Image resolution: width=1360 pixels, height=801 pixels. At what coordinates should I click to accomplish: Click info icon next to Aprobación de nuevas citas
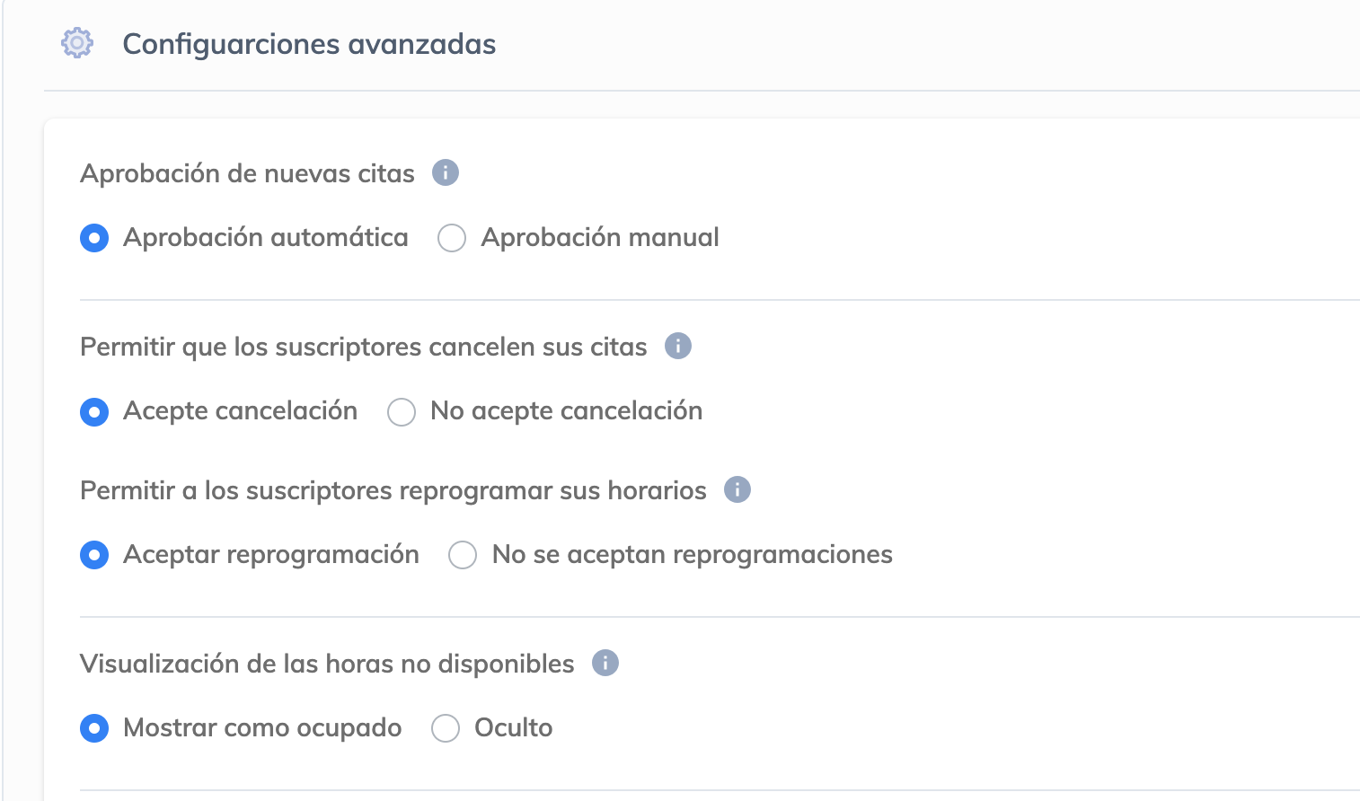446,172
